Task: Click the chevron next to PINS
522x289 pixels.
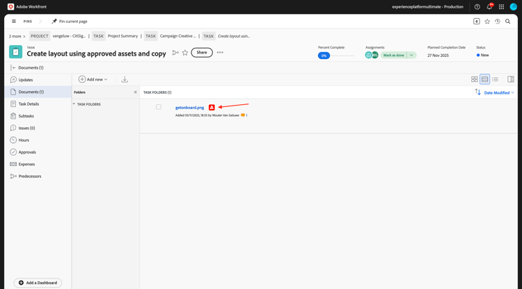Action: (x=40, y=22)
